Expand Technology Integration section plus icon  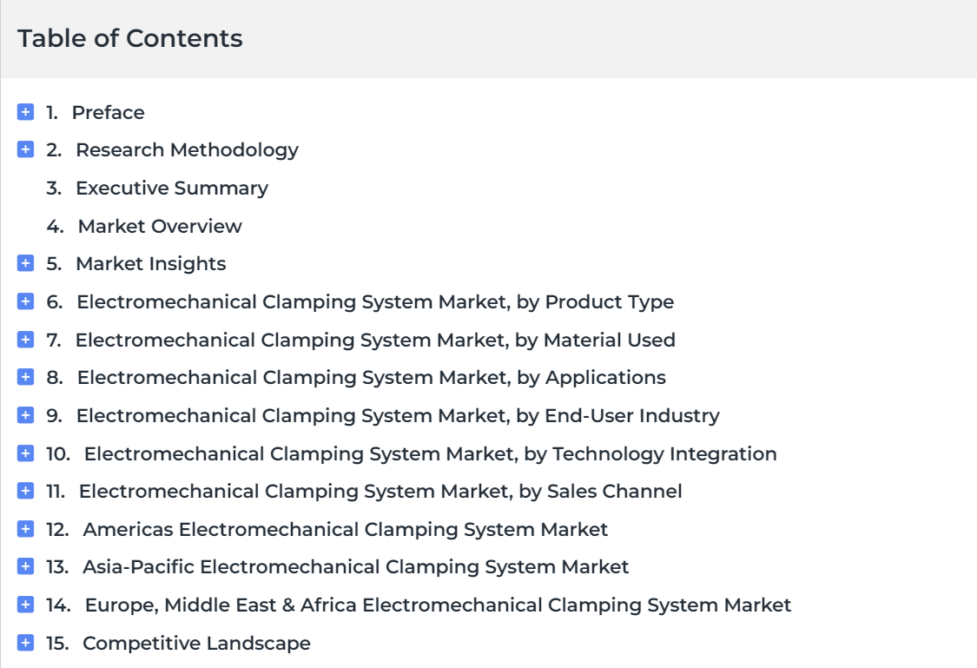click(x=25, y=453)
